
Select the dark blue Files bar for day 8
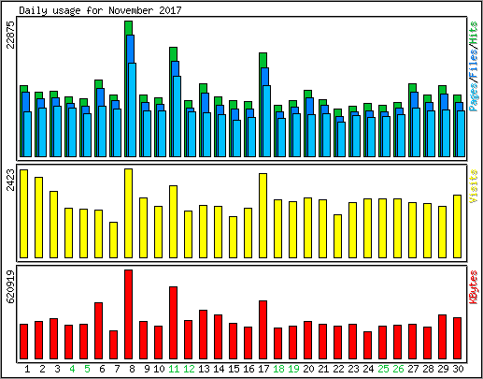tap(131, 50)
